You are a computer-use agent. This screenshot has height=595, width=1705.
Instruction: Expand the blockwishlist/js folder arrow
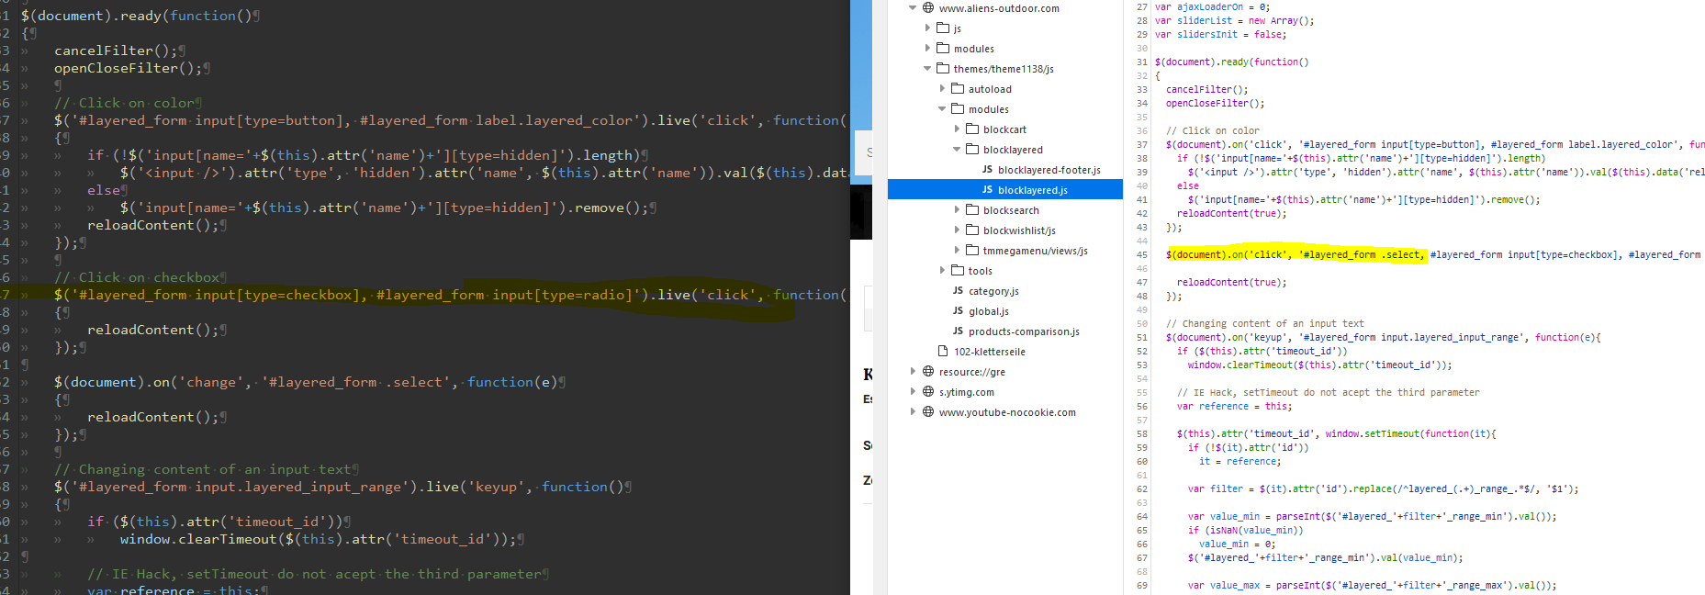coord(957,230)
